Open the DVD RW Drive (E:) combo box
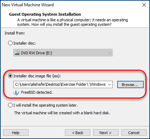 63,53
